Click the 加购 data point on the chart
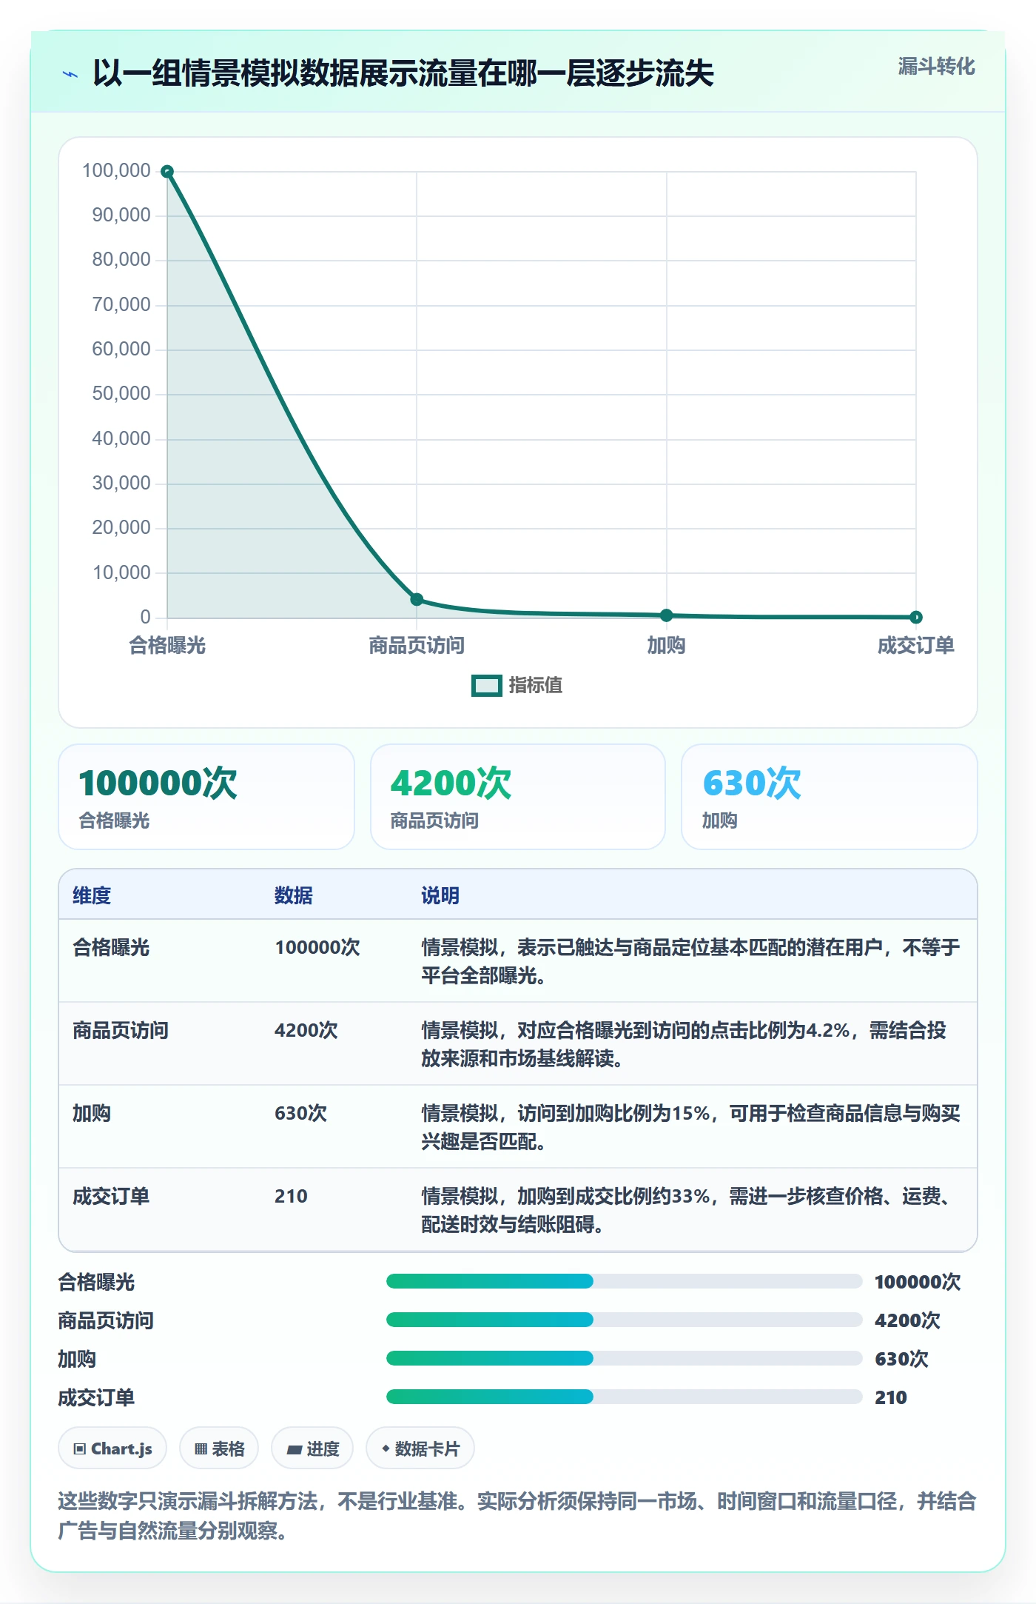 (x=667, y=615)
